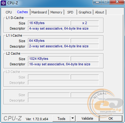
Task: Click the empty L1 I-Cache count field
Action: 85,41
